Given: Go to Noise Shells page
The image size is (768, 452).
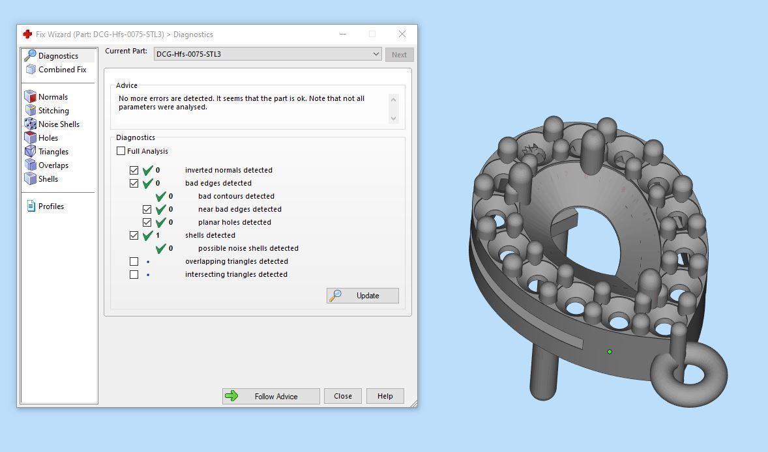Looking at the screenshot, I should (59, 124).
